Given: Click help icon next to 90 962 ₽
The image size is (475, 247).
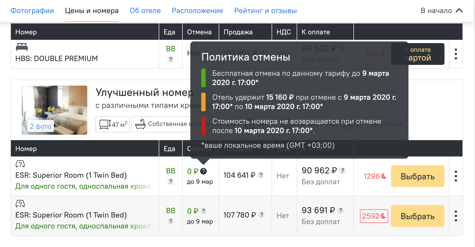Looking at the screenshot, I should 343,171.
